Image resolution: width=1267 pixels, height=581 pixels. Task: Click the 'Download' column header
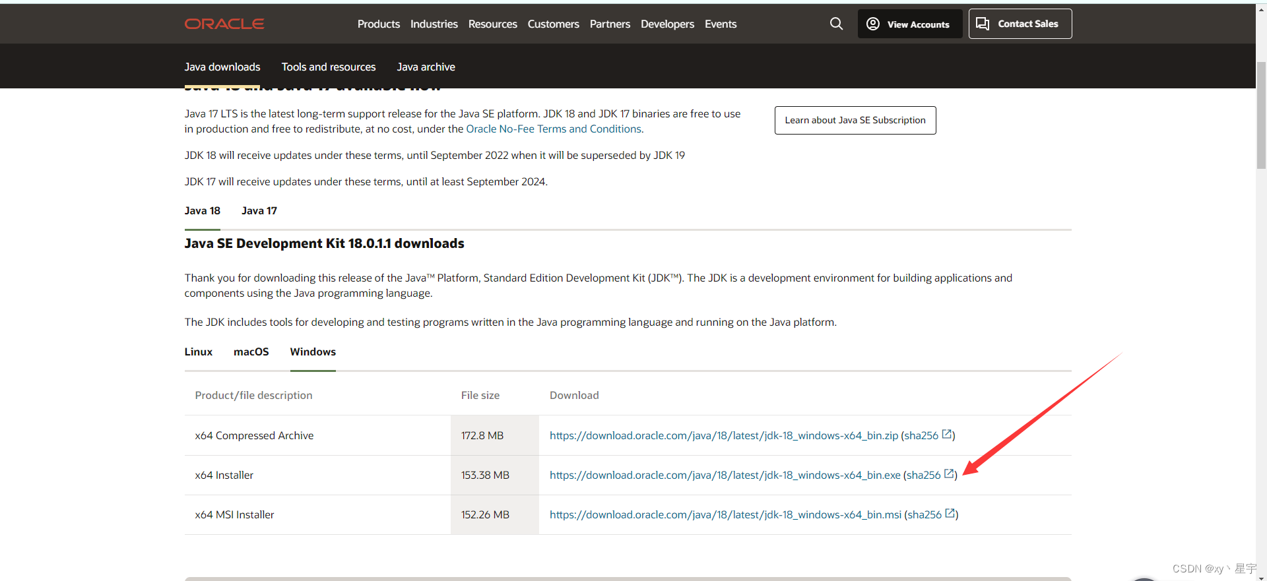(574, 395)
